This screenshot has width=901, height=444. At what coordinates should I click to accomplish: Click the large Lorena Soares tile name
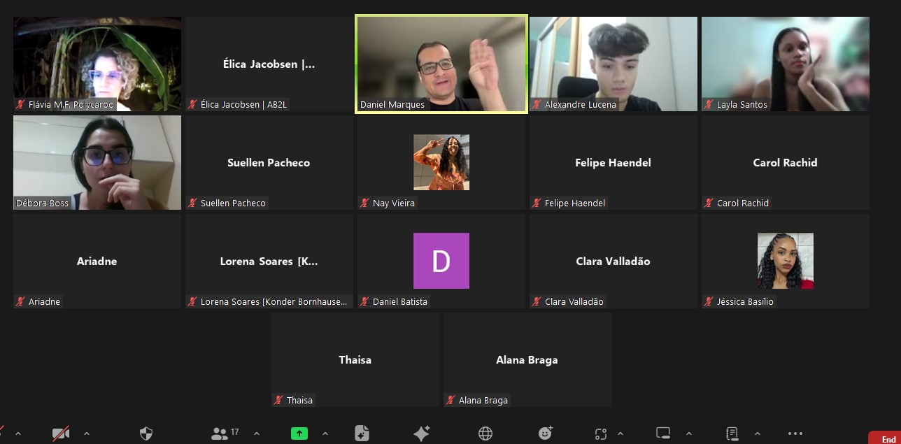click(x=269, y=262)
